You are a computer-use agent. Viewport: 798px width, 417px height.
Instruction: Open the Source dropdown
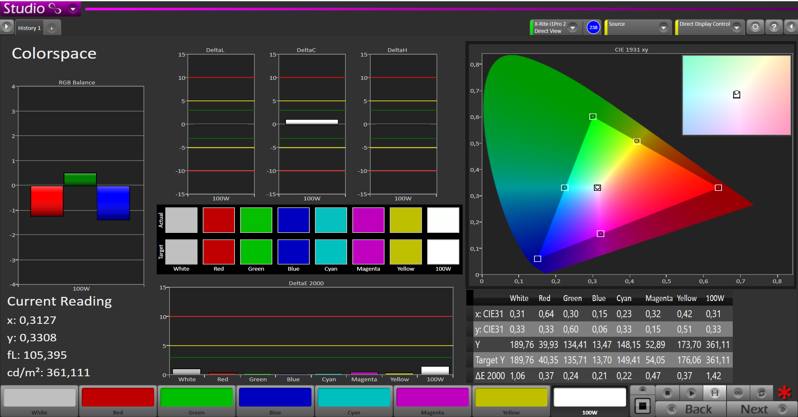coord(663,27)
